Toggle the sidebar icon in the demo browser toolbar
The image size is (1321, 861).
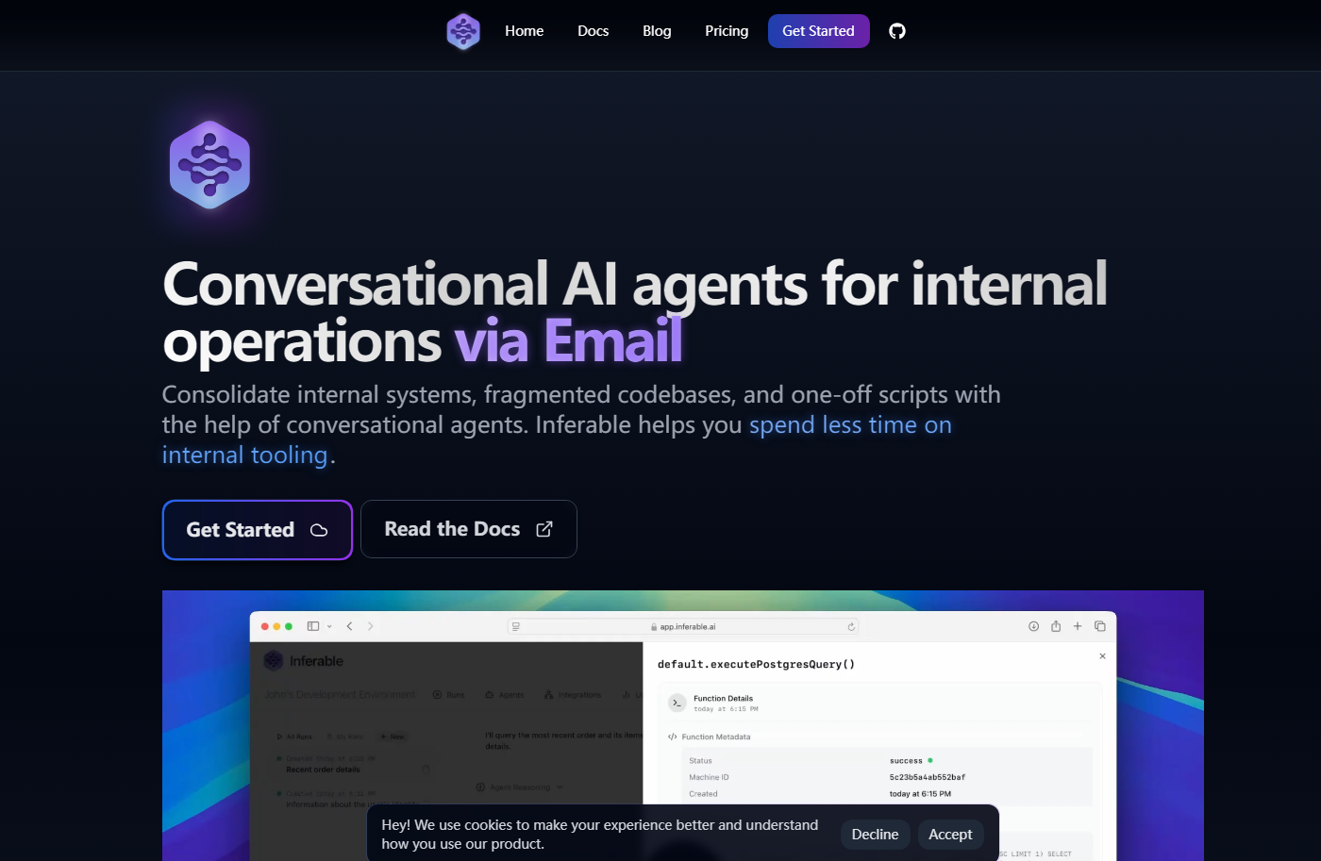[313, 626]
